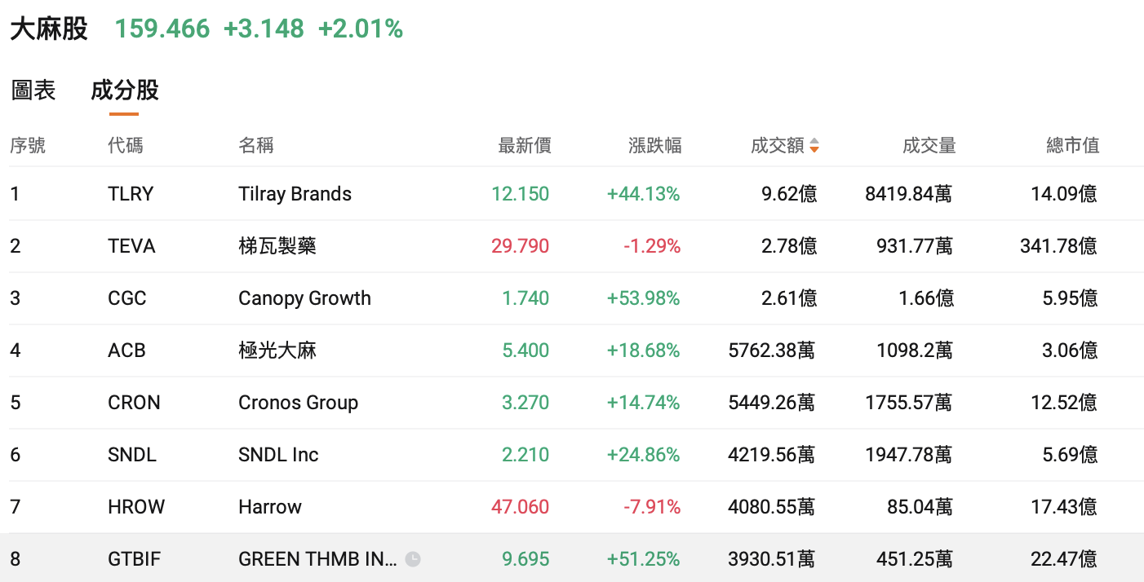Sort the list by 總市值 column
The image size is (1144, 582).
(x=1073, y=146)
